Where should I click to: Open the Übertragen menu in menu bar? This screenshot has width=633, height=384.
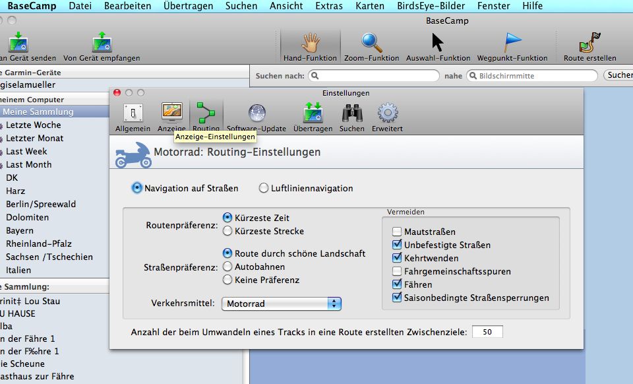point(188,6)
